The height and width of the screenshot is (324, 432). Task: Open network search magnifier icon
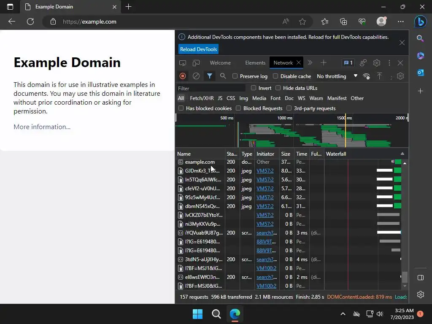pyautogui.click(x=223, y=76)
